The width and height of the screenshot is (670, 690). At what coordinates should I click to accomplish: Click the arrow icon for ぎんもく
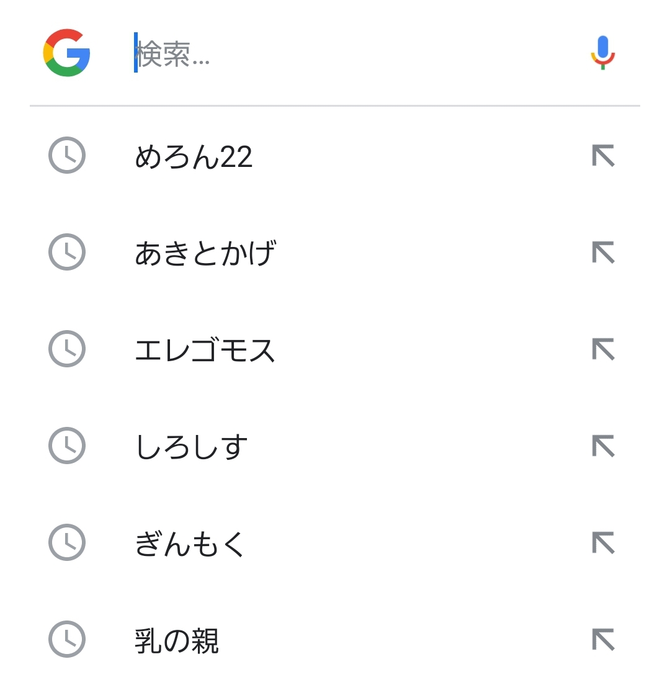[x=603, y=543]
